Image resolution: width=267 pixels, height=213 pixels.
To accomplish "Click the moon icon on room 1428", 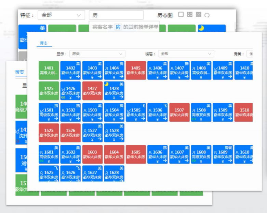I will pos(106,84).
